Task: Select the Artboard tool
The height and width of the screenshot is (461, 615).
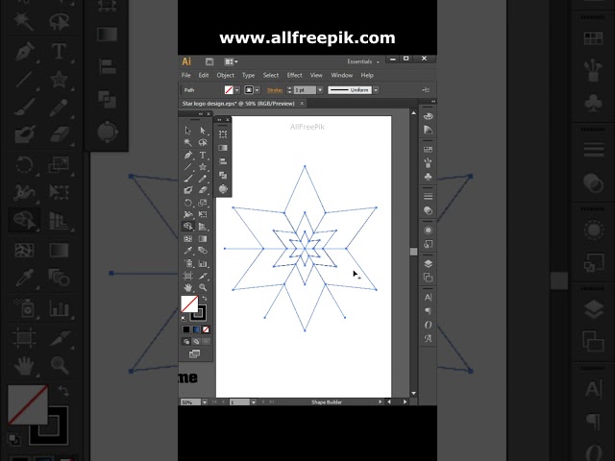Action: [x=188, y=276]
